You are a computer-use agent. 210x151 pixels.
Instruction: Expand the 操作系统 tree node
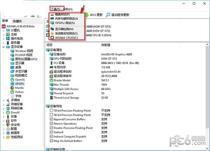3,39
